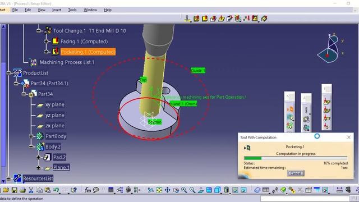The height and width of the screenshot is (202, 359).
Task: Select the Pan view tool
Action: click(167, 190)
